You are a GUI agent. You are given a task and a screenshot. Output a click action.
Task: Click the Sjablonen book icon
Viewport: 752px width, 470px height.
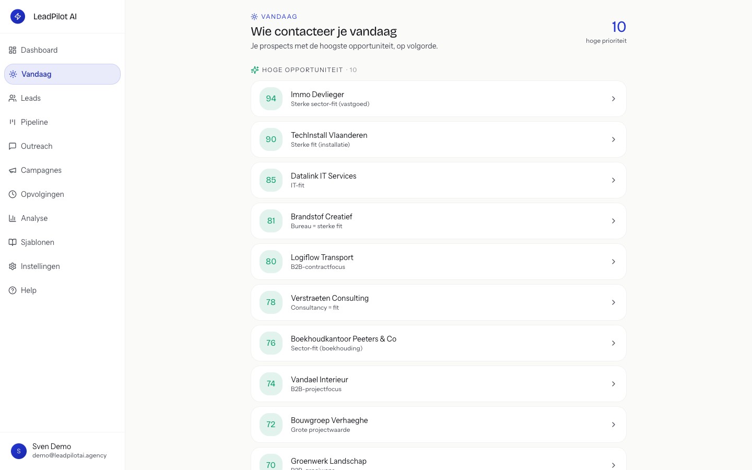tap(13, 242)
